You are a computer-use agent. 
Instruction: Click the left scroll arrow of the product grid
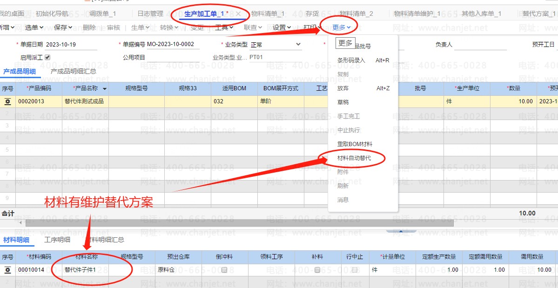click(21, 223)
